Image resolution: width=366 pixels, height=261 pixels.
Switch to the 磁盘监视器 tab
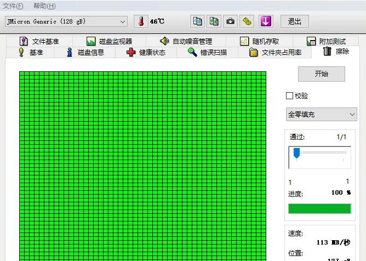tap(109, 41)
